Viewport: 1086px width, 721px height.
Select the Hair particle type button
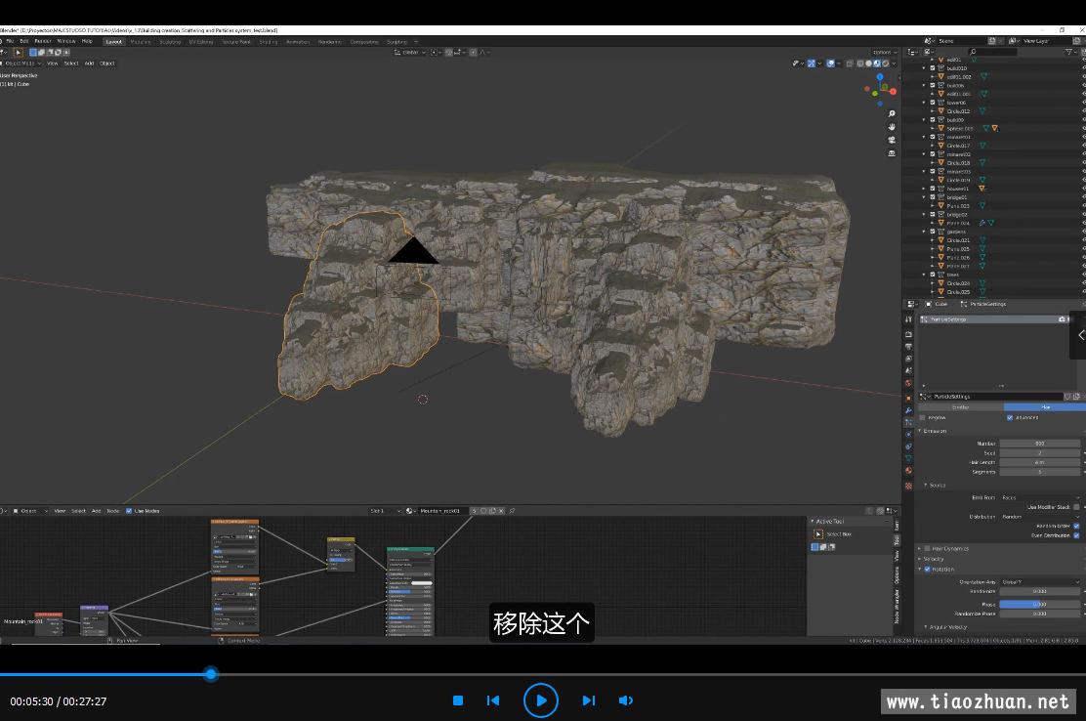1044,407
